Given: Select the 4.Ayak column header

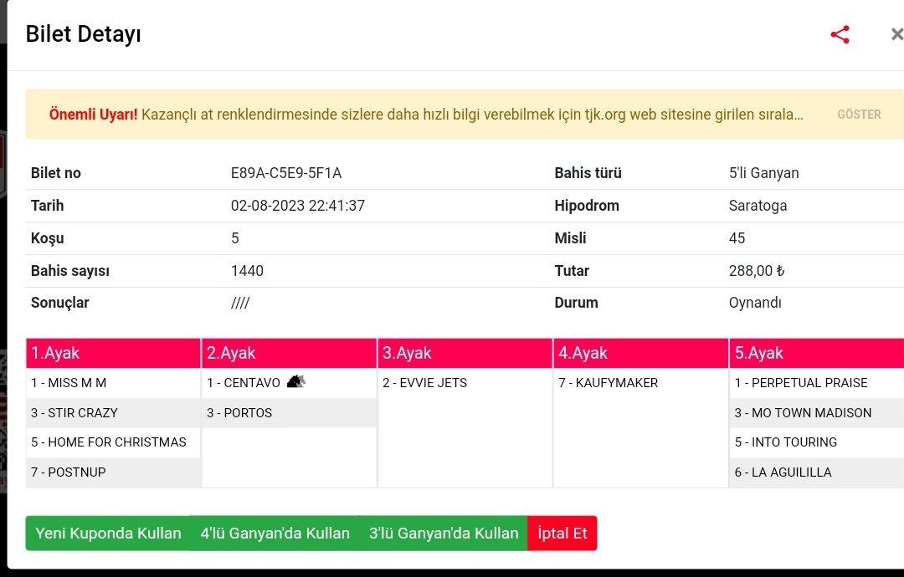Looking at the screenshot, I should tap(641, 353).
